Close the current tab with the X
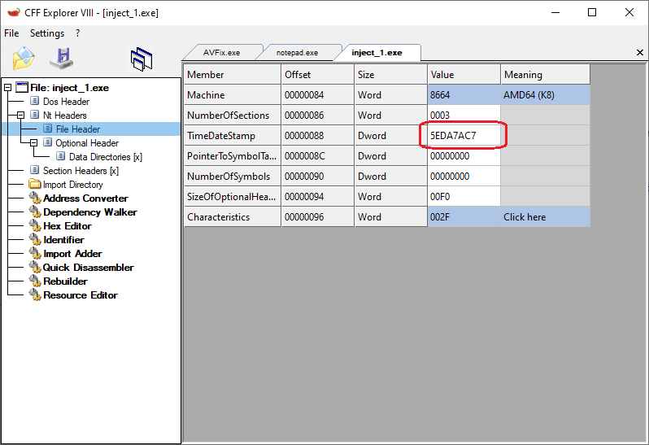 coord(640,53)
